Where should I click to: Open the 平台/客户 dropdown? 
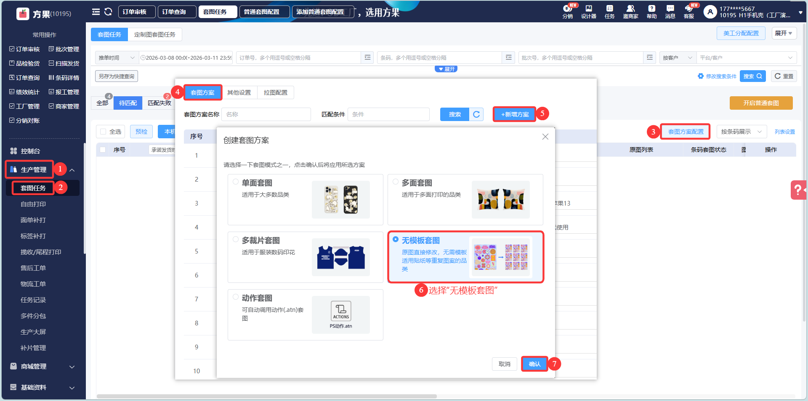[746, 58]
